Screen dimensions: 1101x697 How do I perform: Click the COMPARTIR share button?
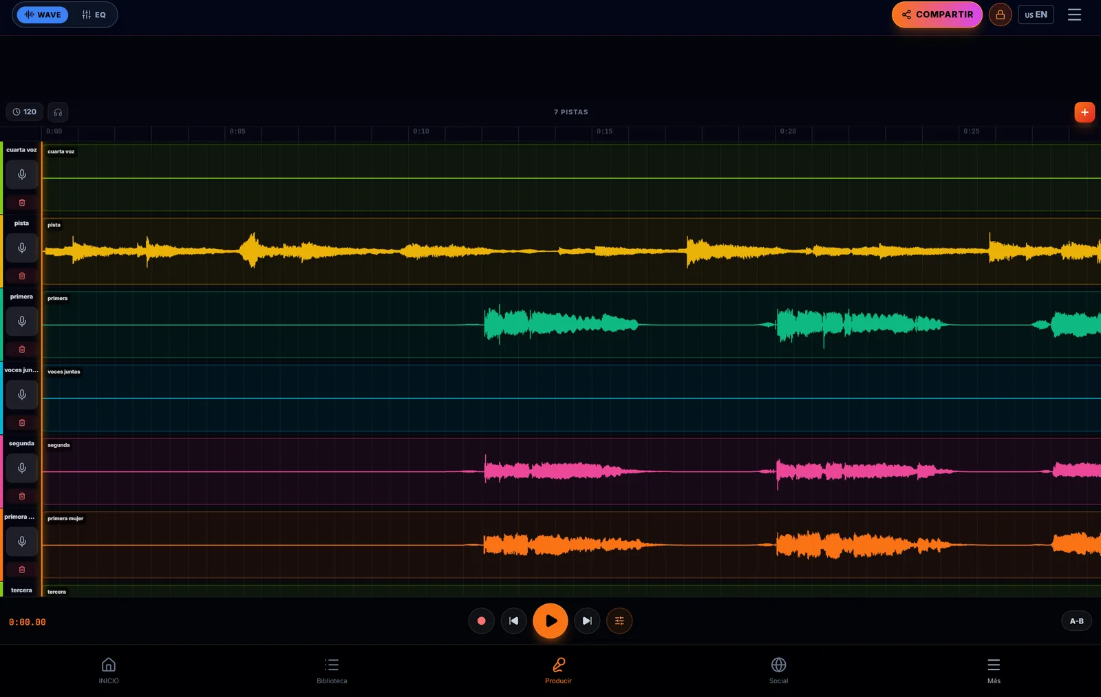(937, 14)
